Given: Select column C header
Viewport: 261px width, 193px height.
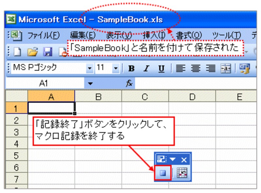Looking at the screenshot, I should (145, 96).
